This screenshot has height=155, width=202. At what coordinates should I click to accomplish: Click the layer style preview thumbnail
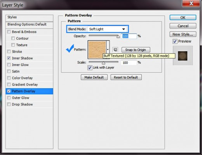183,56
